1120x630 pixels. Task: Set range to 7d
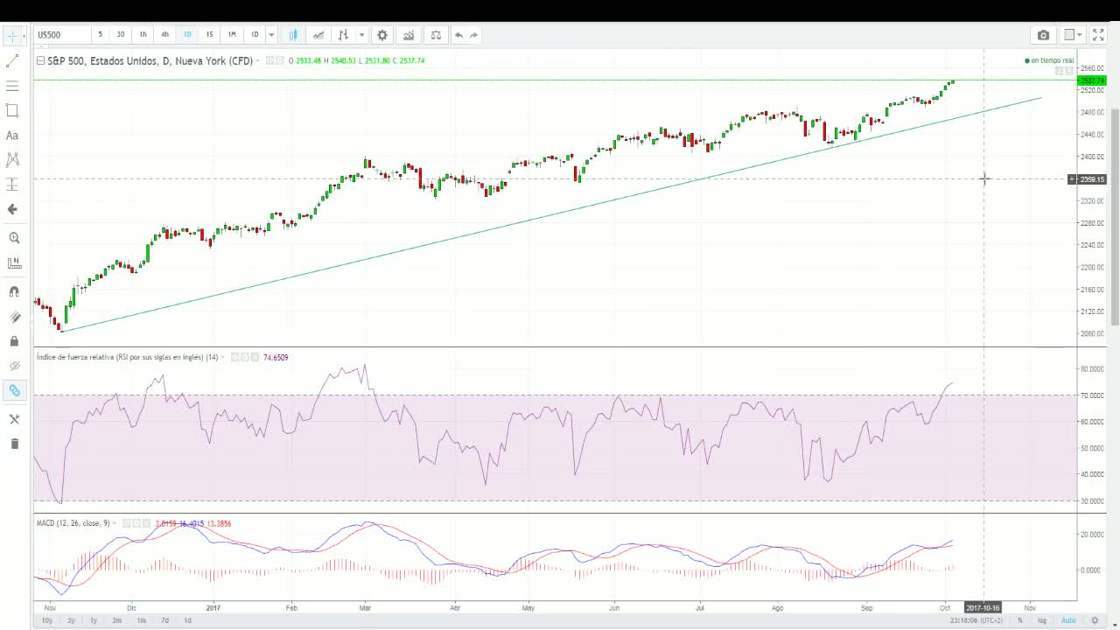pyautogui.click(x=164, y=620)
